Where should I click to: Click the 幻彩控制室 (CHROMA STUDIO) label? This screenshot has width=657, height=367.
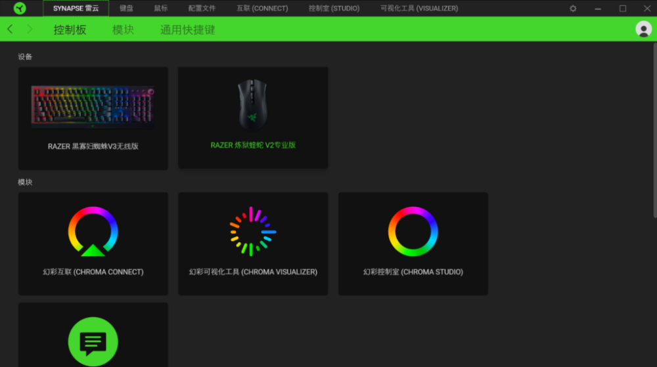point(413,272)
